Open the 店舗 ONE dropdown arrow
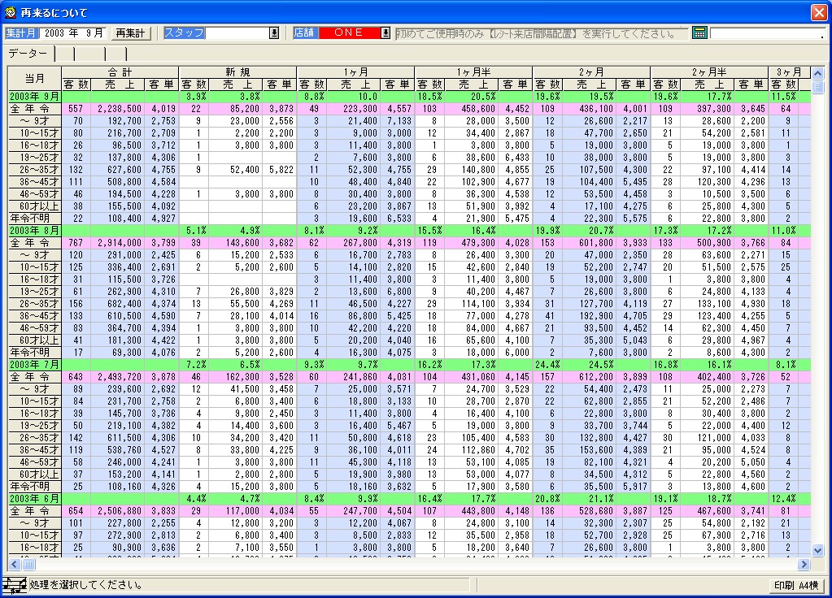 point(386,32)
